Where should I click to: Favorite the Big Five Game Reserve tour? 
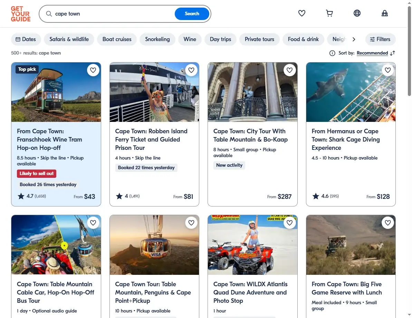388,223
